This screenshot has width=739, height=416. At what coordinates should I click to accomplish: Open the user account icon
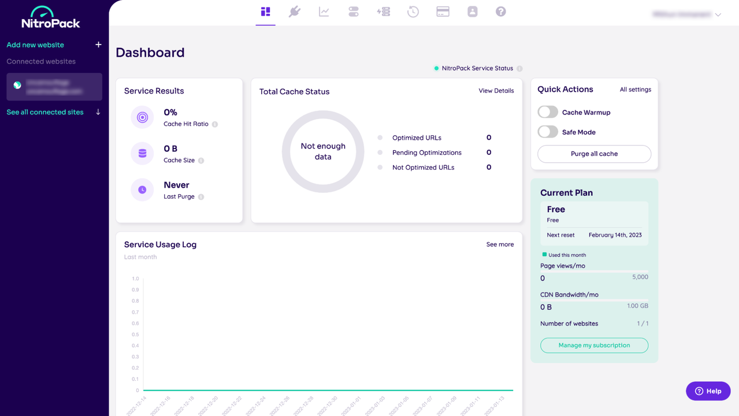473,12
